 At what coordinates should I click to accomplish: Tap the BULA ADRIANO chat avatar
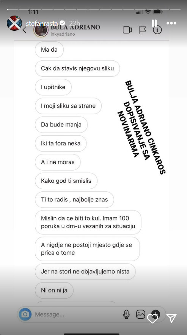(x=41, y=30)
